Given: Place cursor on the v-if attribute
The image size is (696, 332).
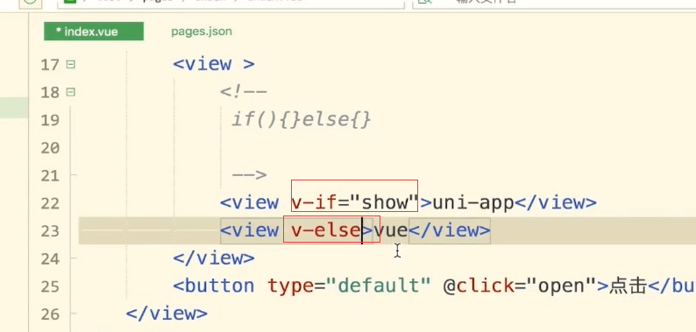Looking at the screenshot, I should 316,203.
